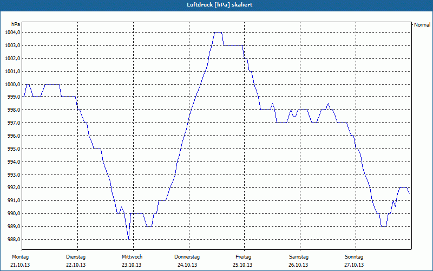Select the 992,0 axis value
This screenshot has width=433, height=271.
click(x=14, y=188)
